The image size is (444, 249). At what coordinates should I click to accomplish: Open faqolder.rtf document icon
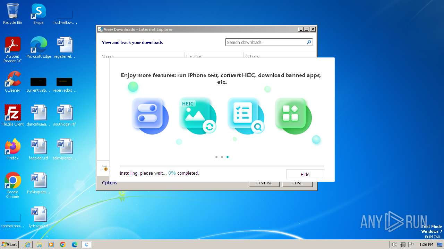[39, 149]
